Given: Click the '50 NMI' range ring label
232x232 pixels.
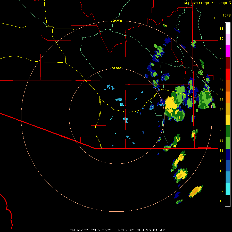Looking at the screenshot, I should tap(117, 68).
